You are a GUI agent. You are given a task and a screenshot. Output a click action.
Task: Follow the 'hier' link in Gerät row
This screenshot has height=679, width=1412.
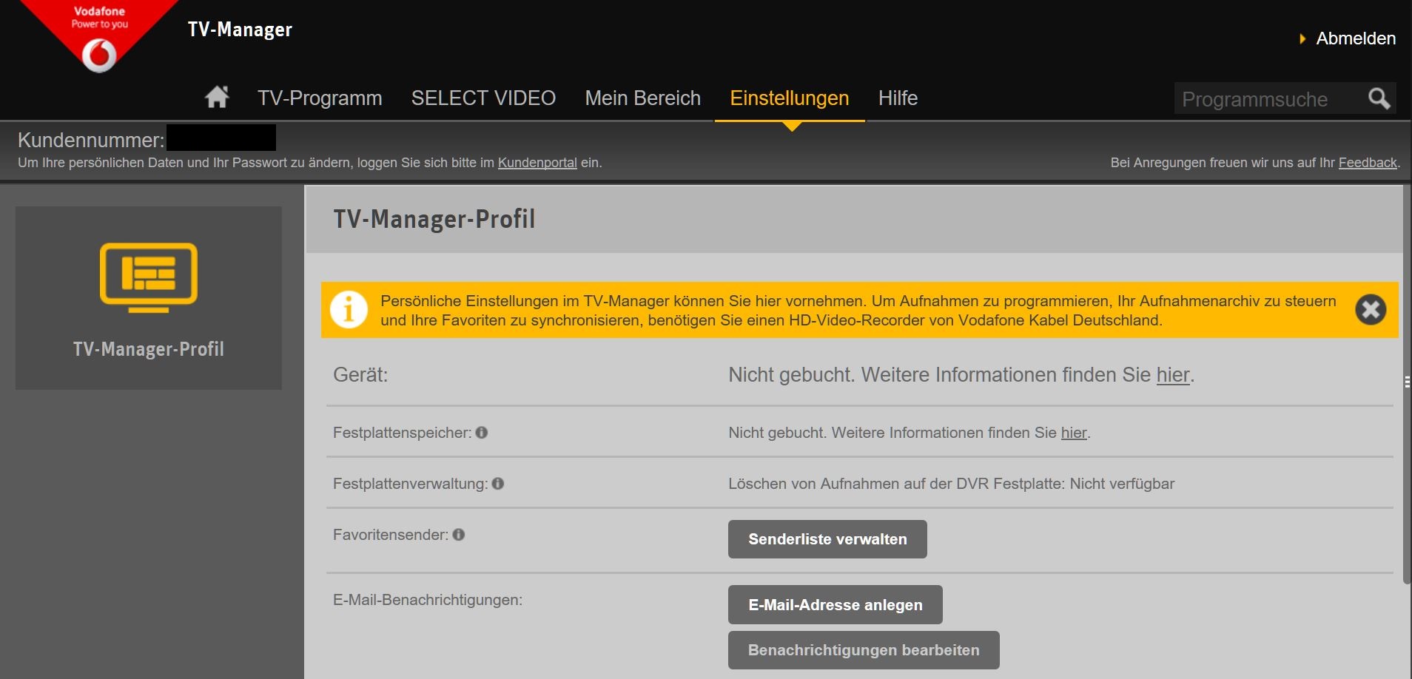1173,375
